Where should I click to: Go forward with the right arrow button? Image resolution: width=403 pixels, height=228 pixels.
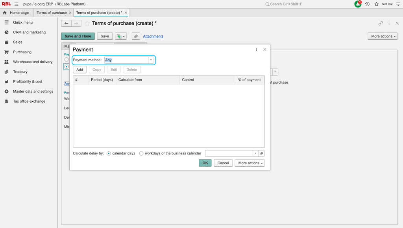pos(76,23)
